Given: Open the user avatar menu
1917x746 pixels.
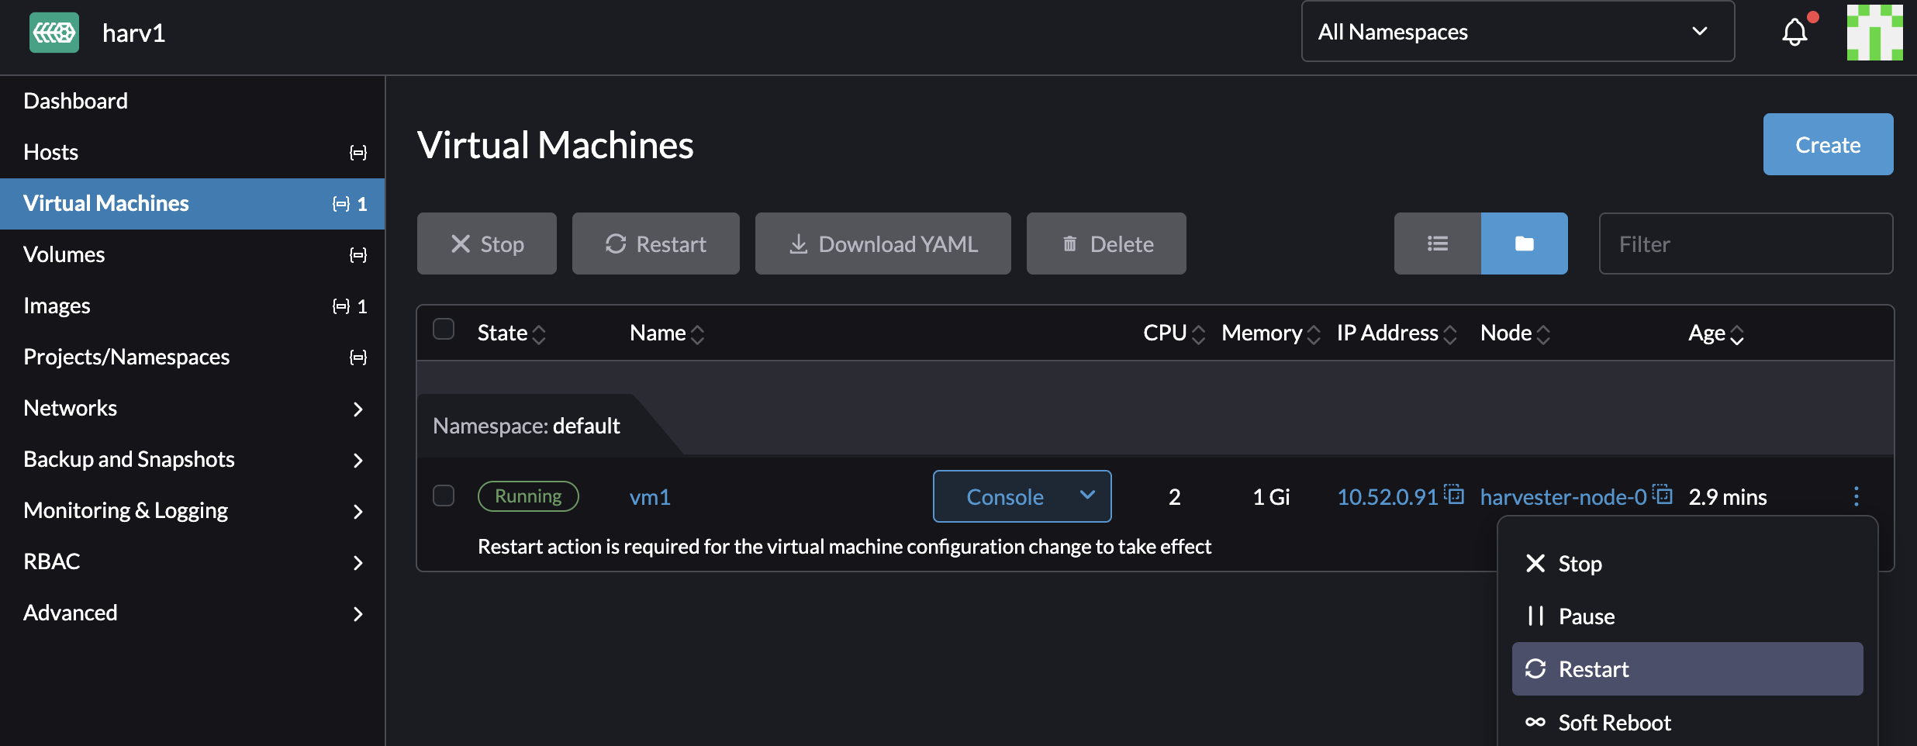Looking at the screenshot, I should [1874, 33].
